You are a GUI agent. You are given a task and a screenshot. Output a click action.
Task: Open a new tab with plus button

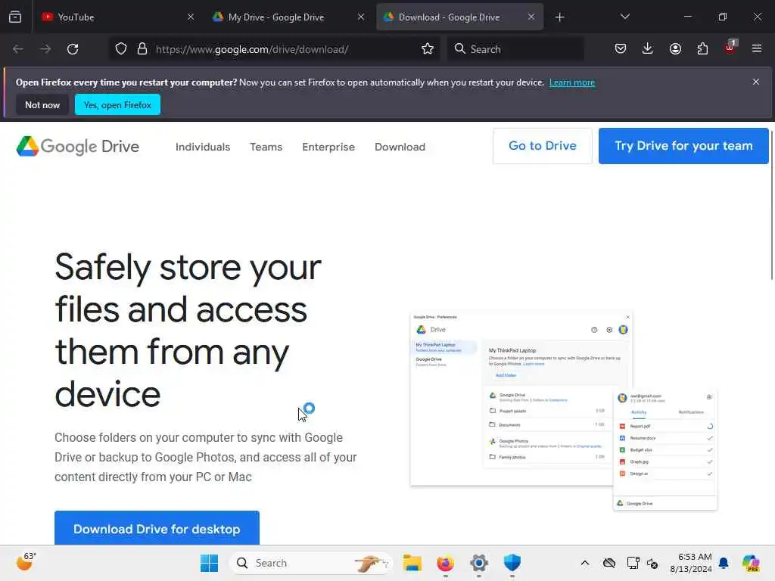pos(559,17)
